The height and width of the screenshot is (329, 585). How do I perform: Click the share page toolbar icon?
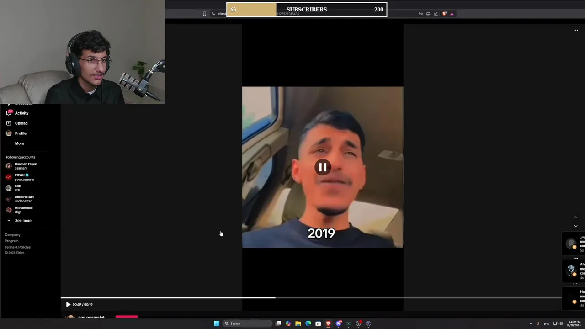[436, 14]
